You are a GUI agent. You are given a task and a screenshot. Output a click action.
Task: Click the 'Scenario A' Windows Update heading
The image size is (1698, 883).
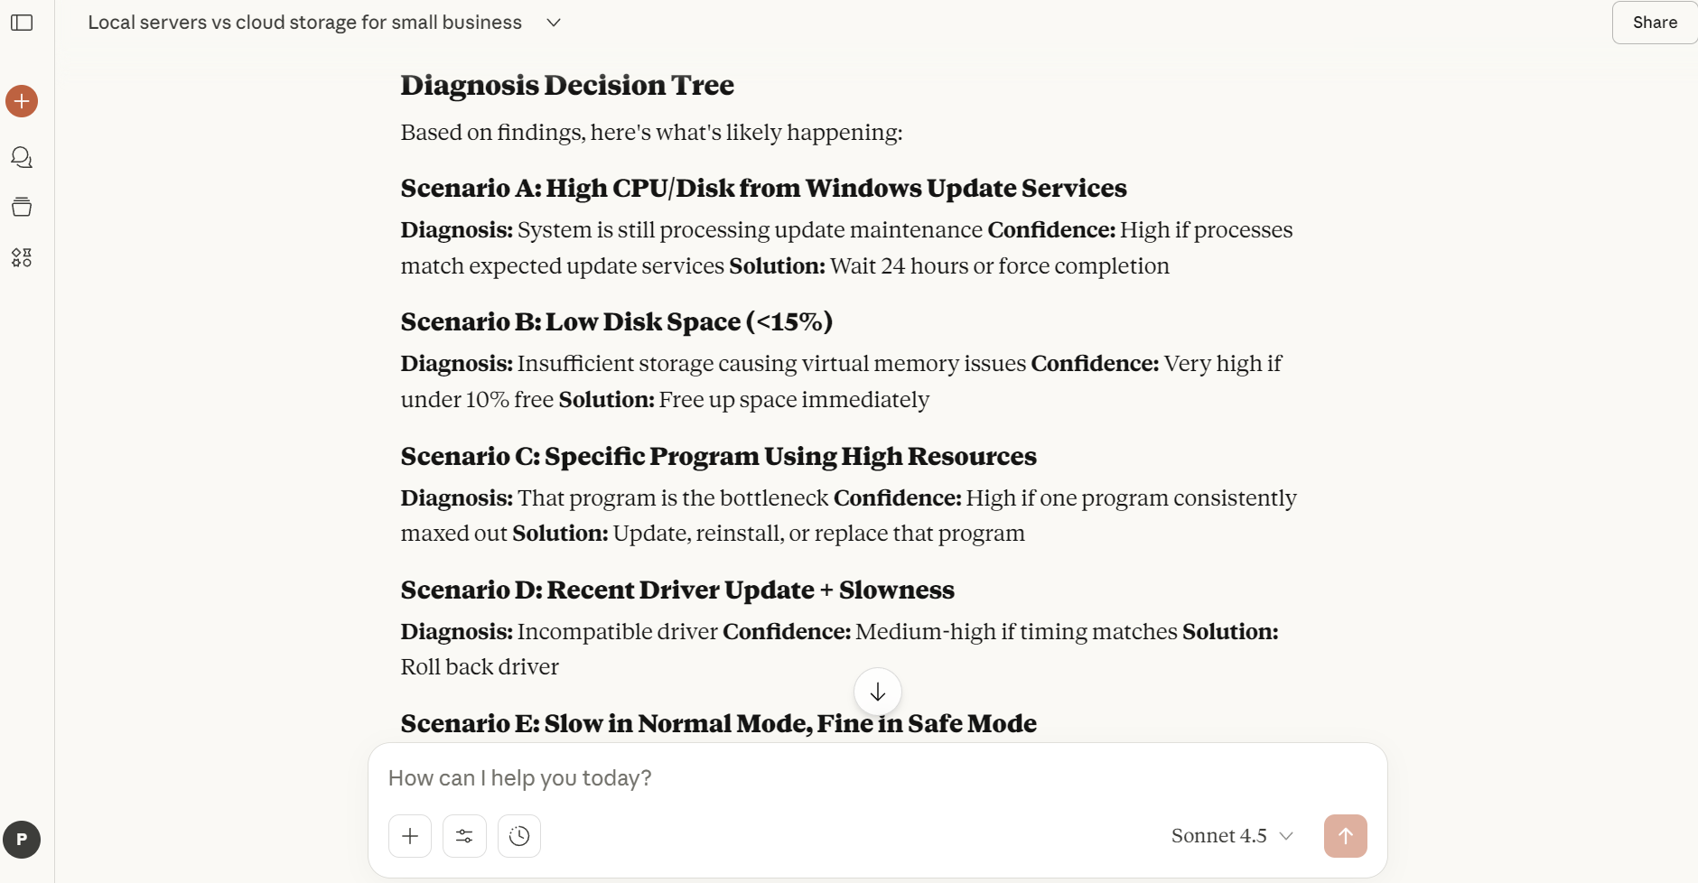(763, 189)
